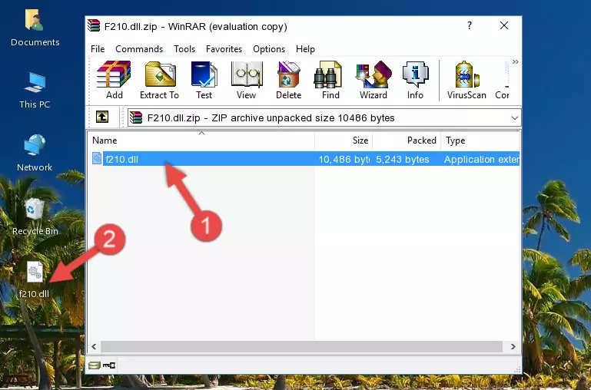Close the WinRAR window
The height and width of the screenshot is (390, 591).
504,25
